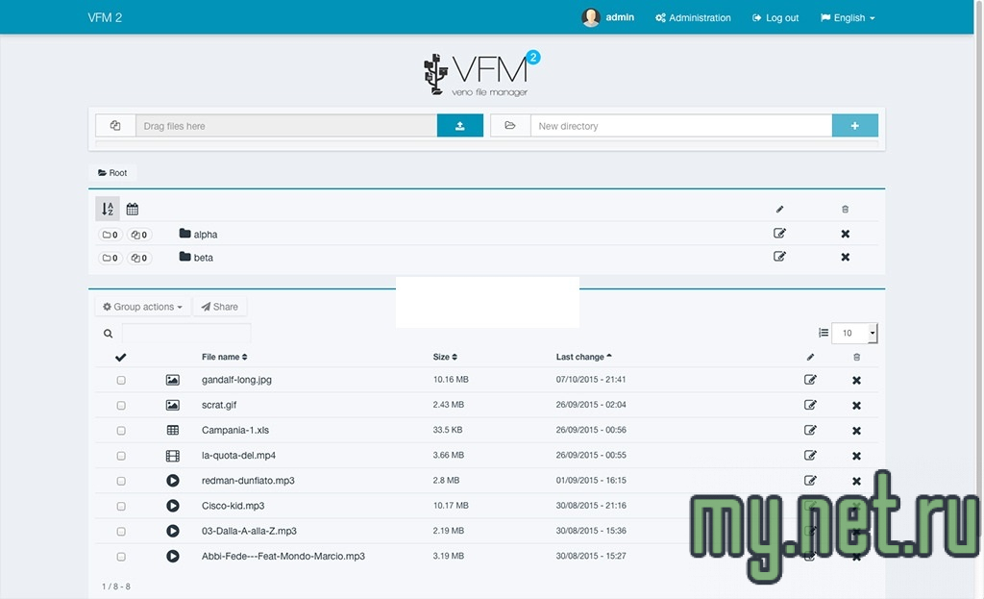Viewport: 984px width, 599px height.
Task: Click the edit icon for gandalf-long.jpg
Action: 810,380
